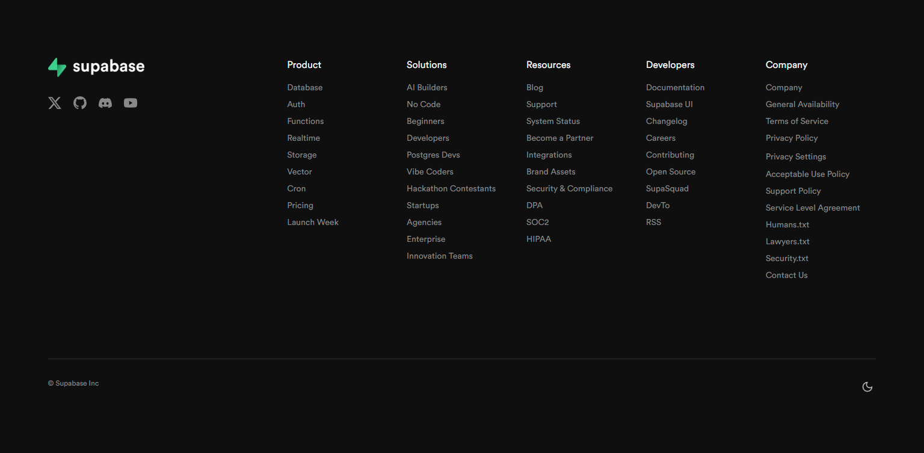Open the RSS feed link
Image resolution: width=924 pixels, height=453 pixels.
[653, 222]
